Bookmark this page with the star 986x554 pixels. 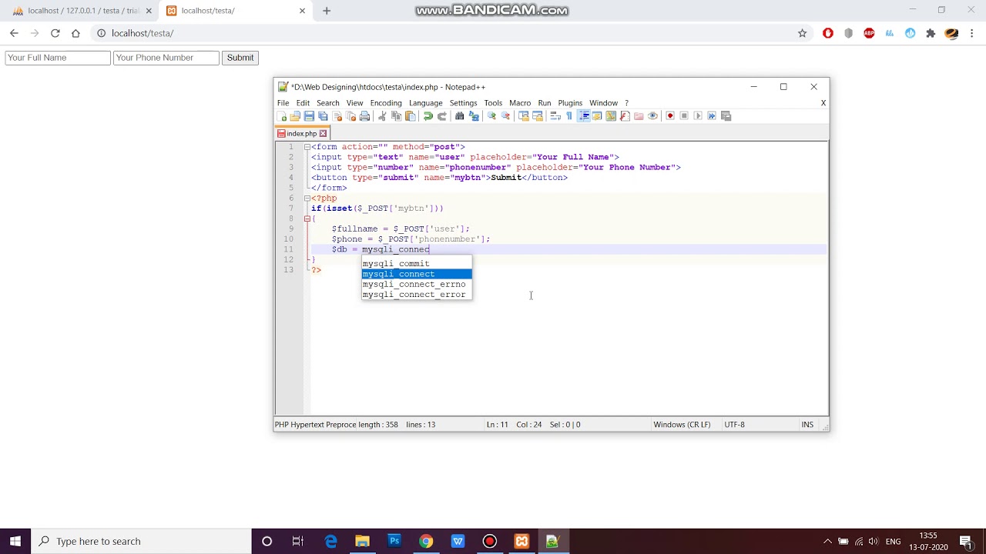tap(802, 33)
